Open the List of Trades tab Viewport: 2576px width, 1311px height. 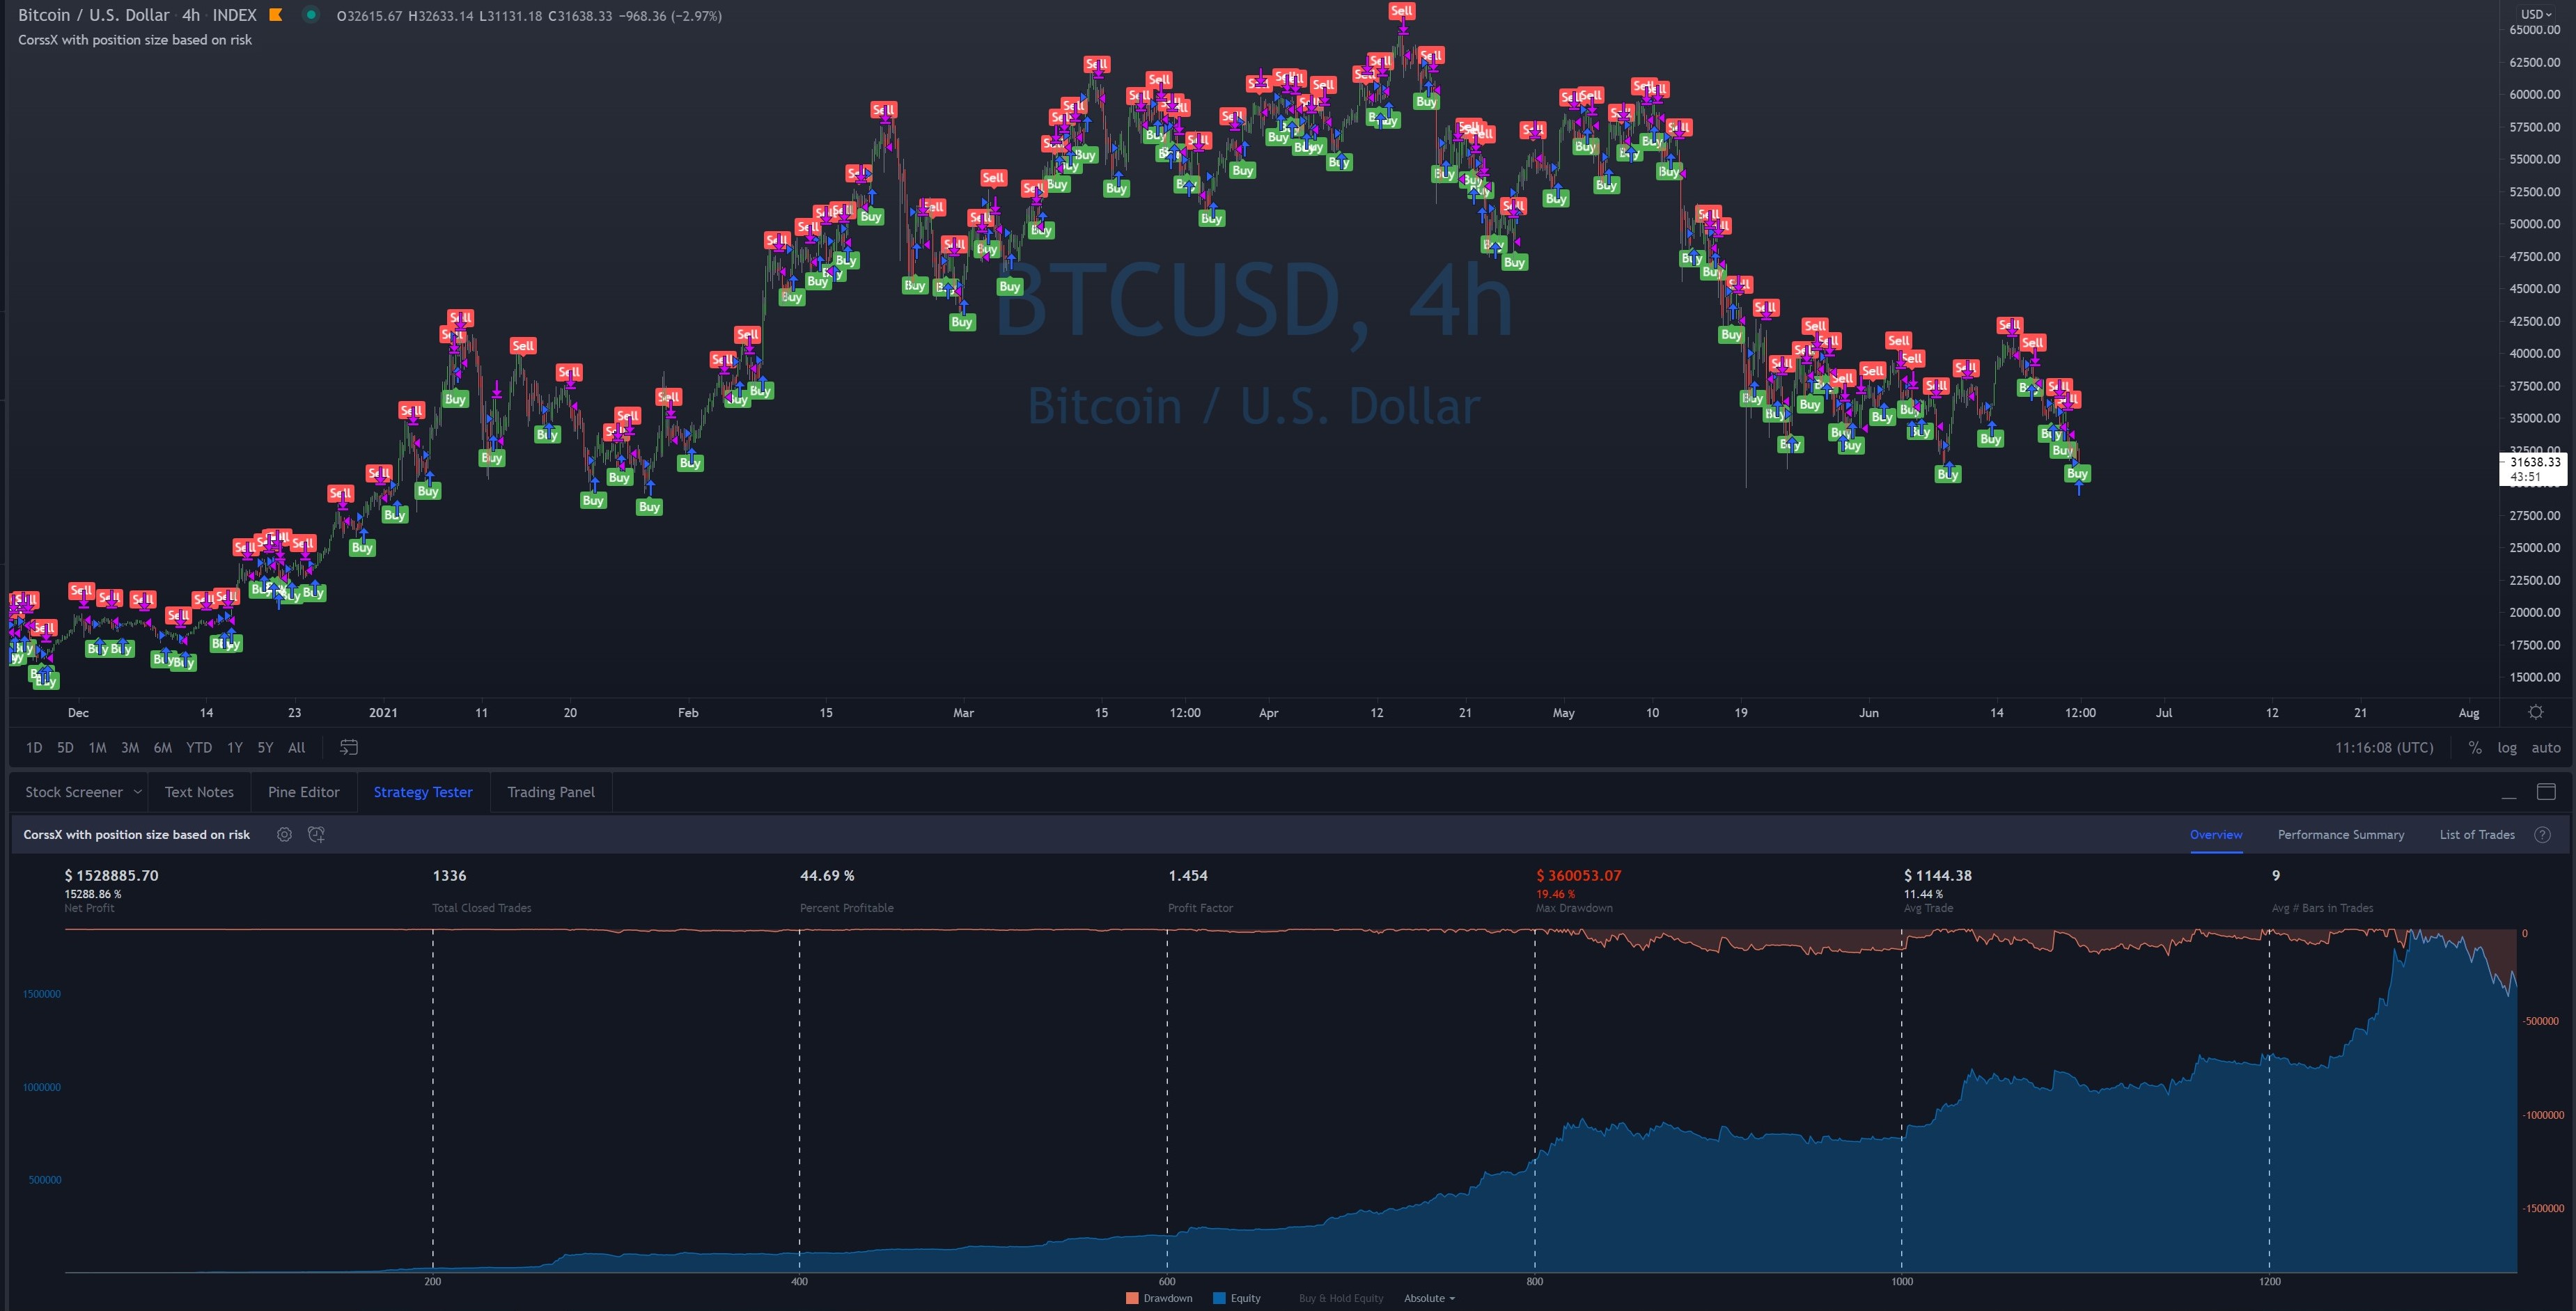2476,834
